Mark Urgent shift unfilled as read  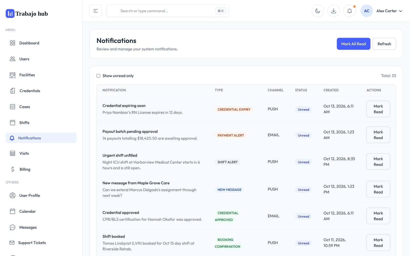tap(378, 162)
